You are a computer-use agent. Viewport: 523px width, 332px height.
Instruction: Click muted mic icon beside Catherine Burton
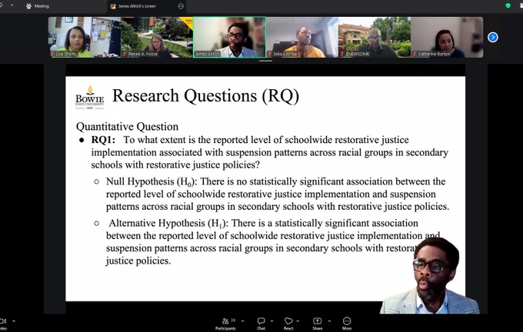tap(415, 54)
